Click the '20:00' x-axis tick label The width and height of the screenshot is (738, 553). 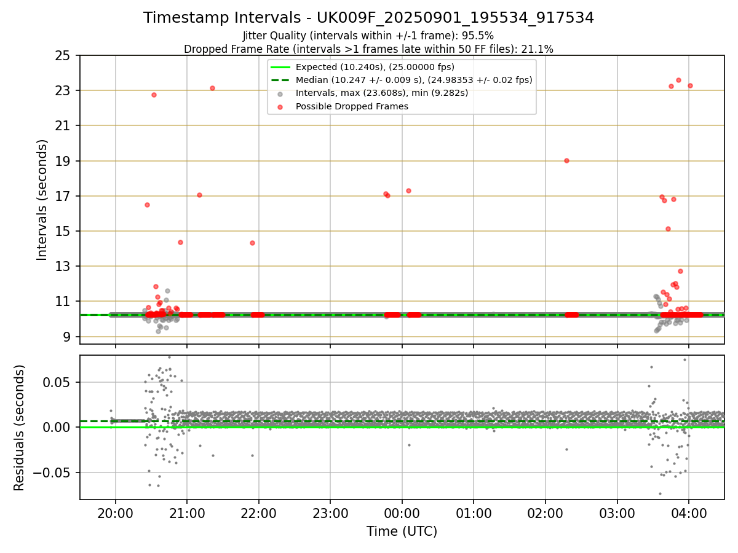(x=116, y=514)
